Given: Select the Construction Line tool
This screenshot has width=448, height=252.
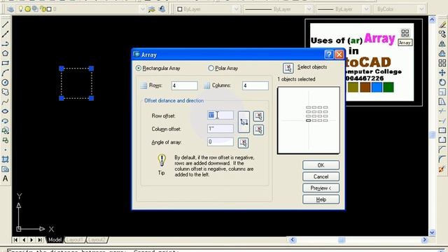Looking at the screenshot, I should coord(5,34).
